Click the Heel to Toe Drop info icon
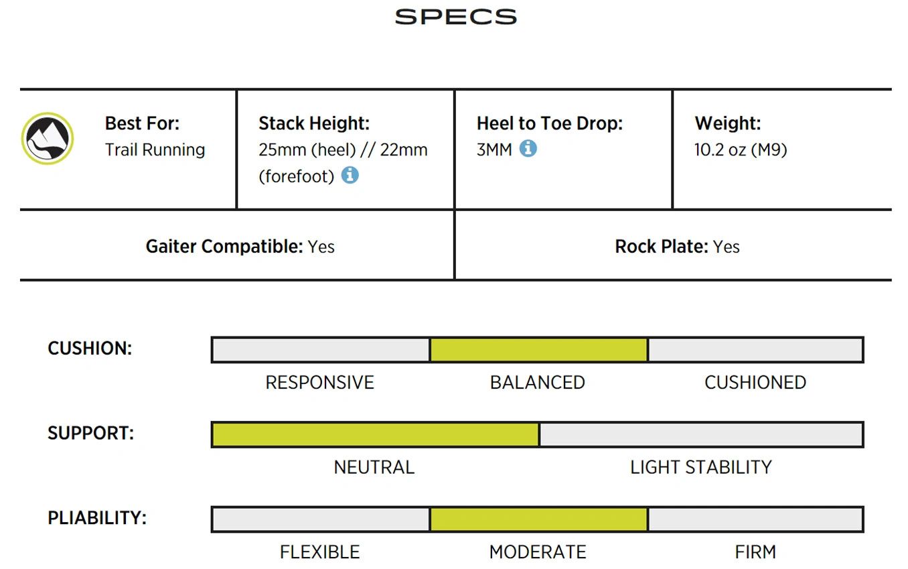This screenshot has width=908, height=569. (528, 148)
